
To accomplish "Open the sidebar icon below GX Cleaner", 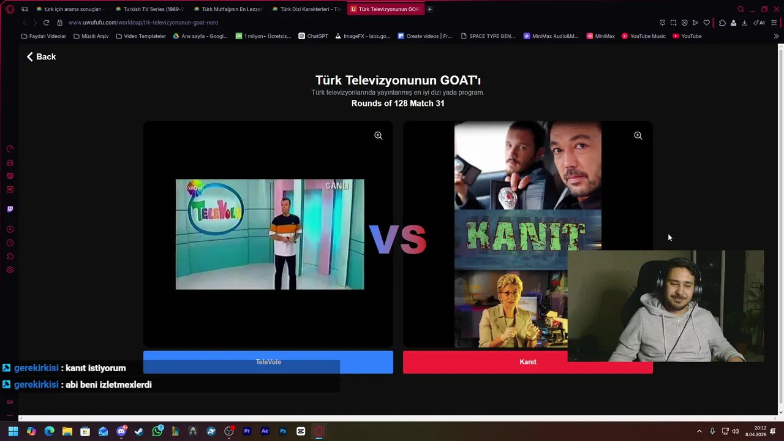I will point(10,176).
